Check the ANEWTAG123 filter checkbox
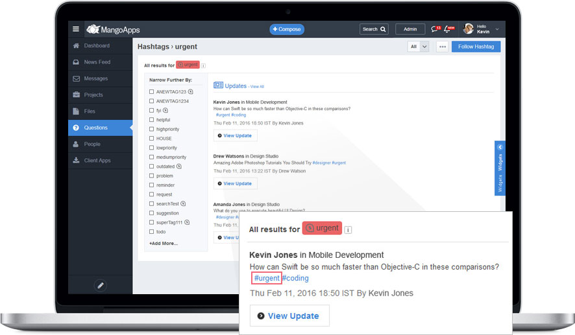 point(151,91)
